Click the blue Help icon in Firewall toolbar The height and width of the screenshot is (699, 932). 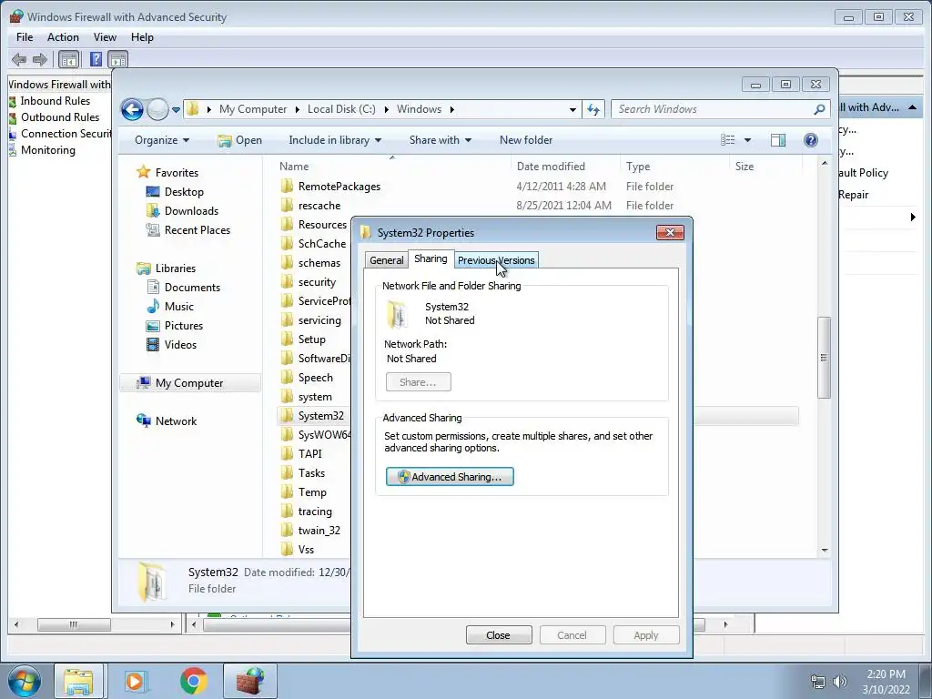click(x=96, y=59)
